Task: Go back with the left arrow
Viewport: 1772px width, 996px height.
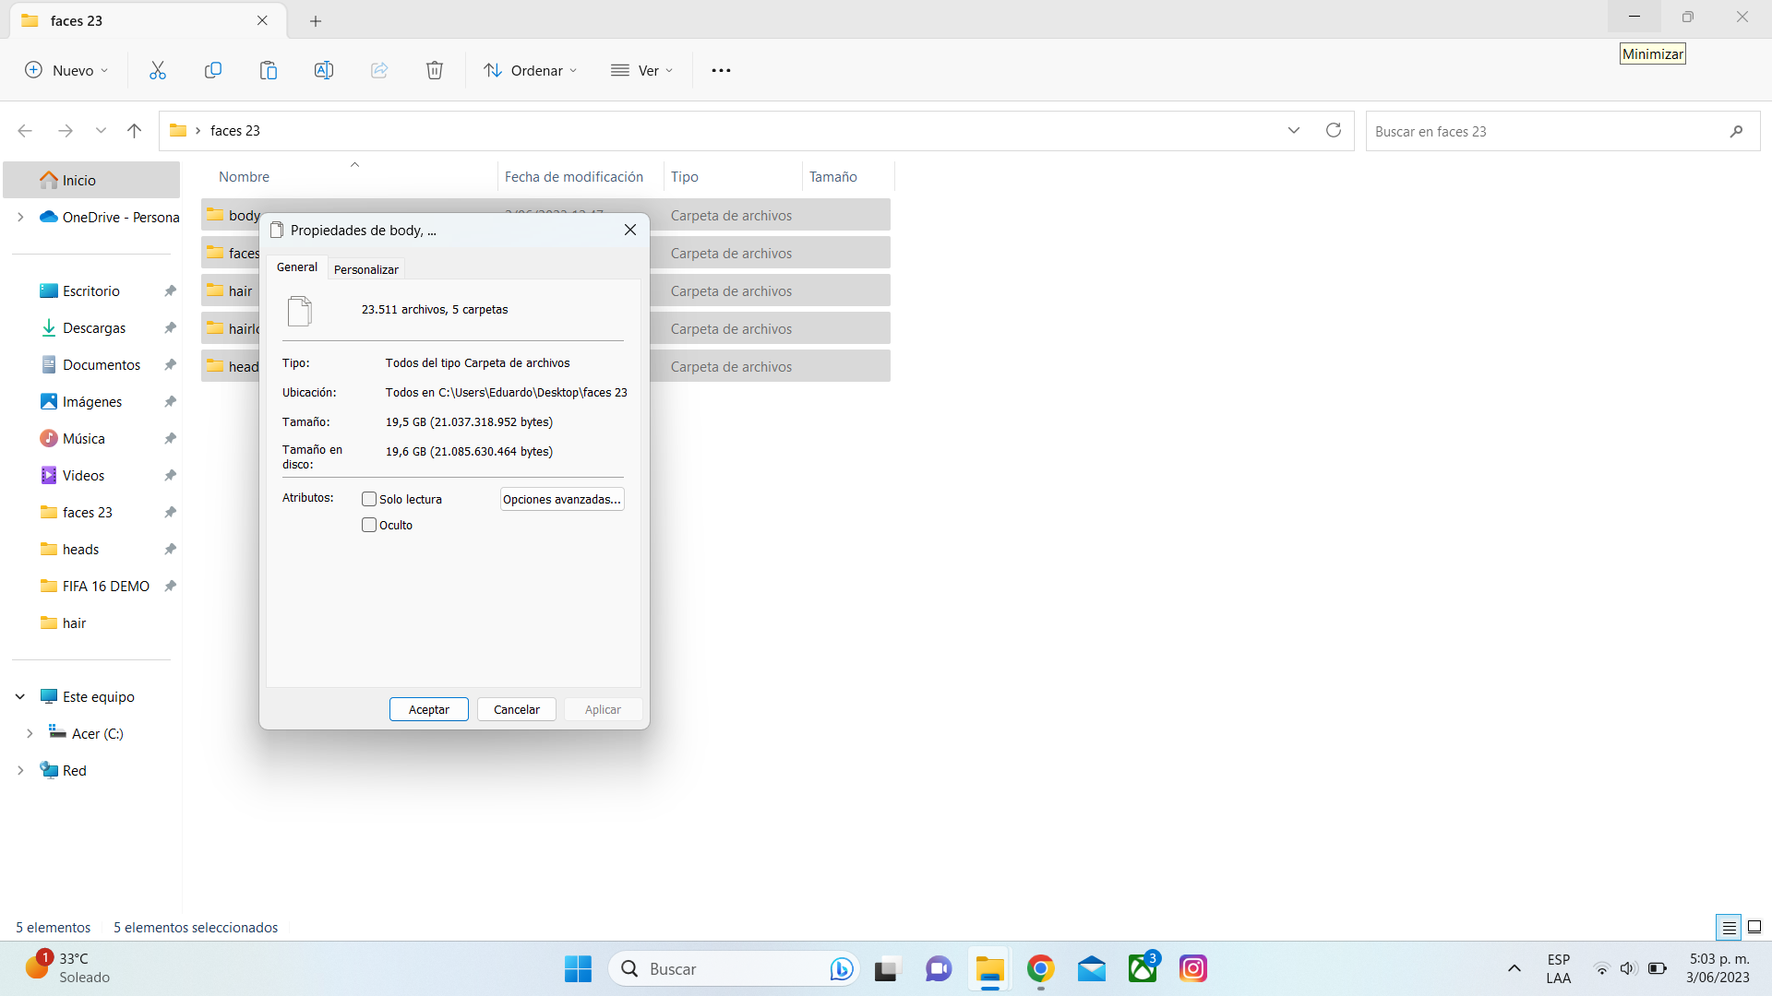Action: 25,131
